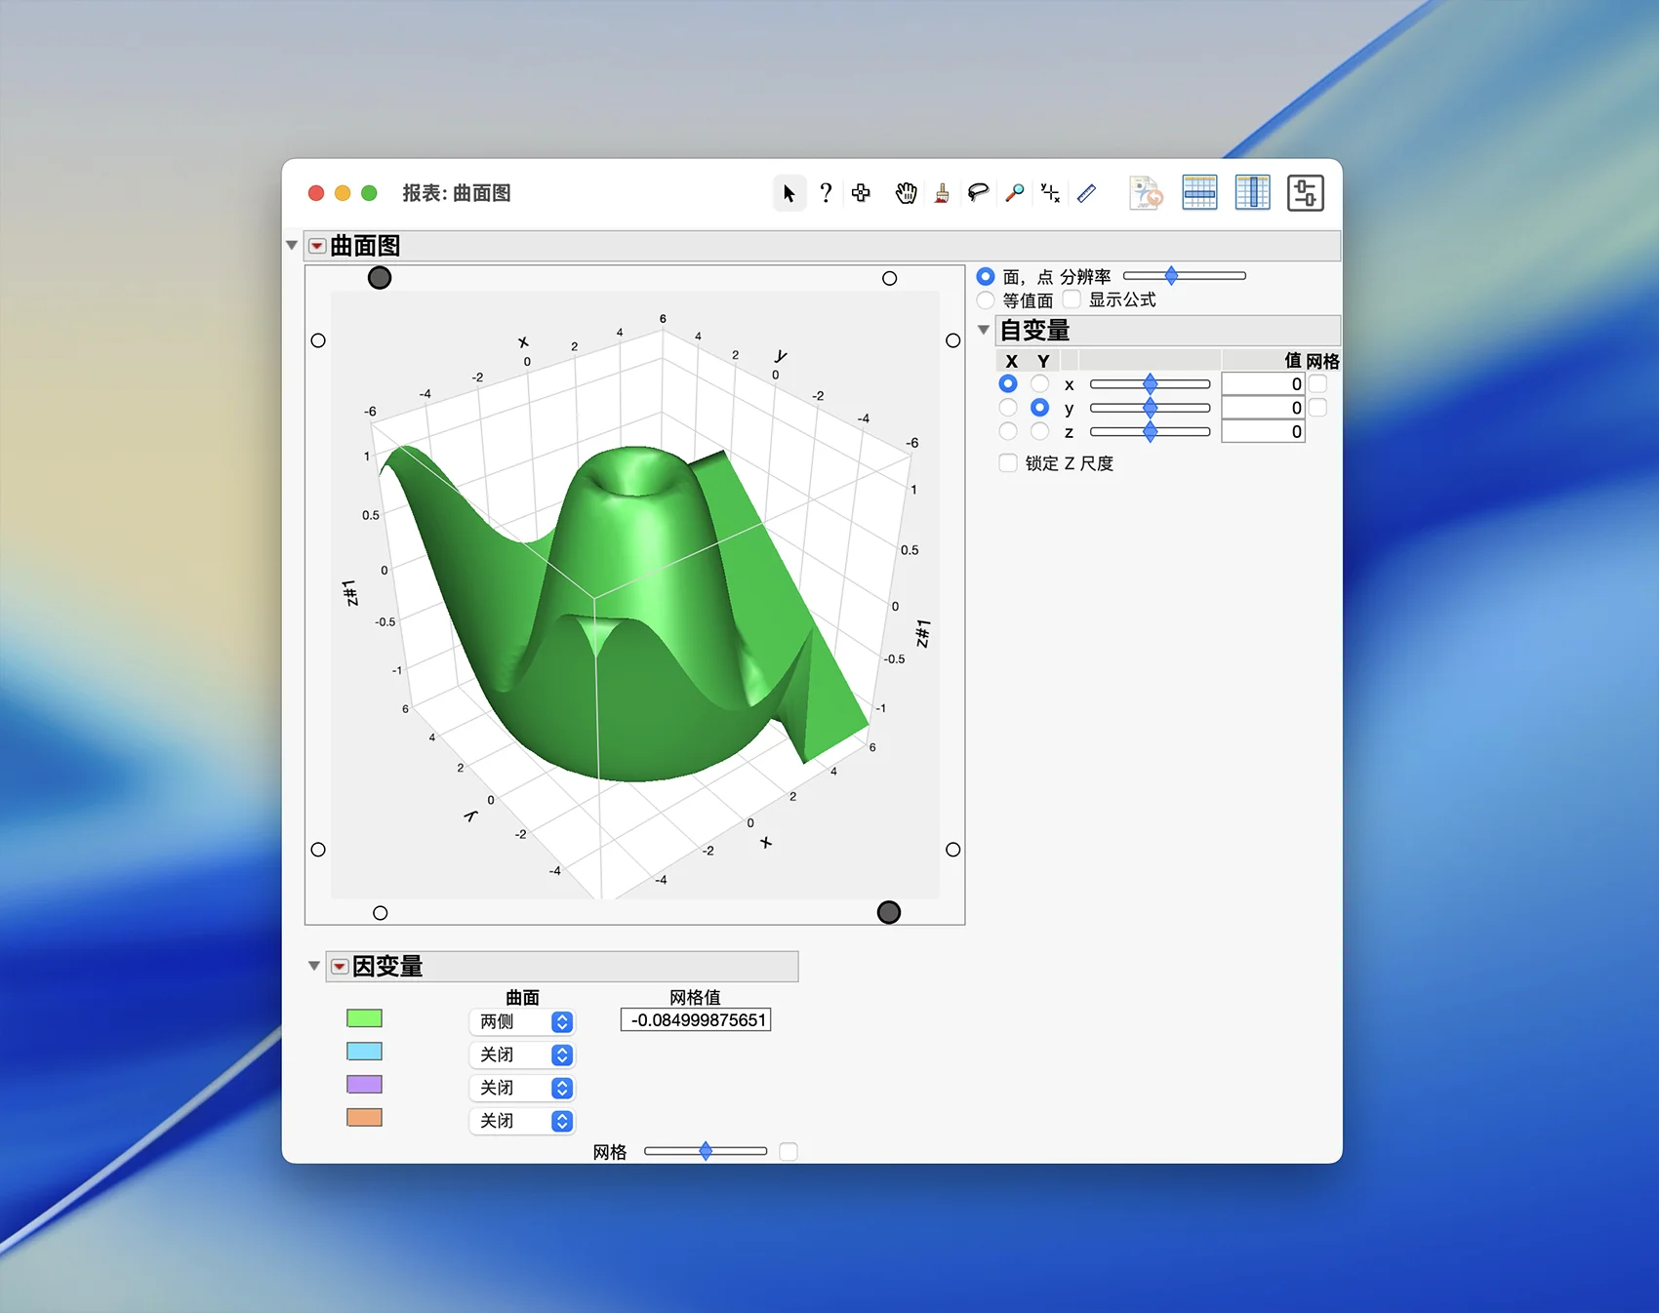Select the magnifier zoom tool
This screenshot has width=1659, height=1313.
tap(1015, 193)
